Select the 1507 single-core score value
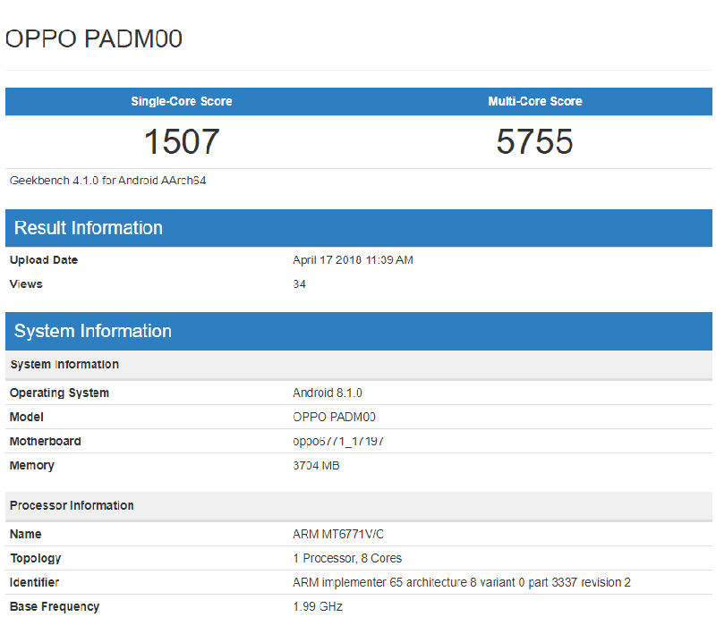 point(182,142)
